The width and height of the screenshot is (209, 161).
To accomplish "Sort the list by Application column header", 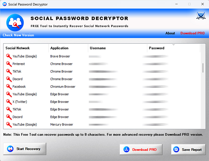I will click(59, 48).
